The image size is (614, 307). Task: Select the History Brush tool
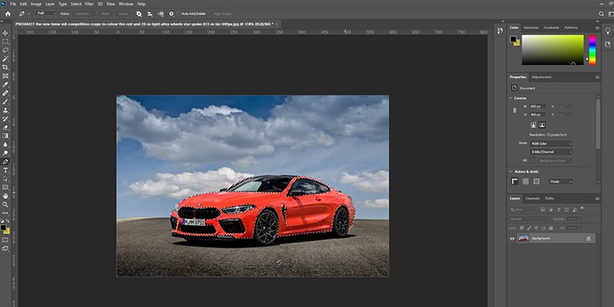pos(5,119)
